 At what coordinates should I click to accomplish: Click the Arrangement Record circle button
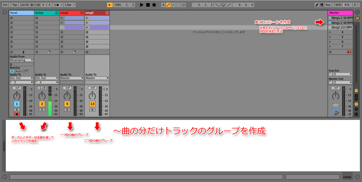point(154,5)
